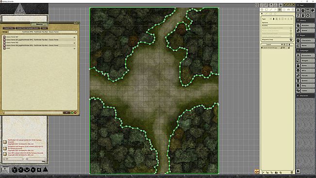316x178 pixels.
Task: Click green add button in Images window
Action: coord(72,113)
